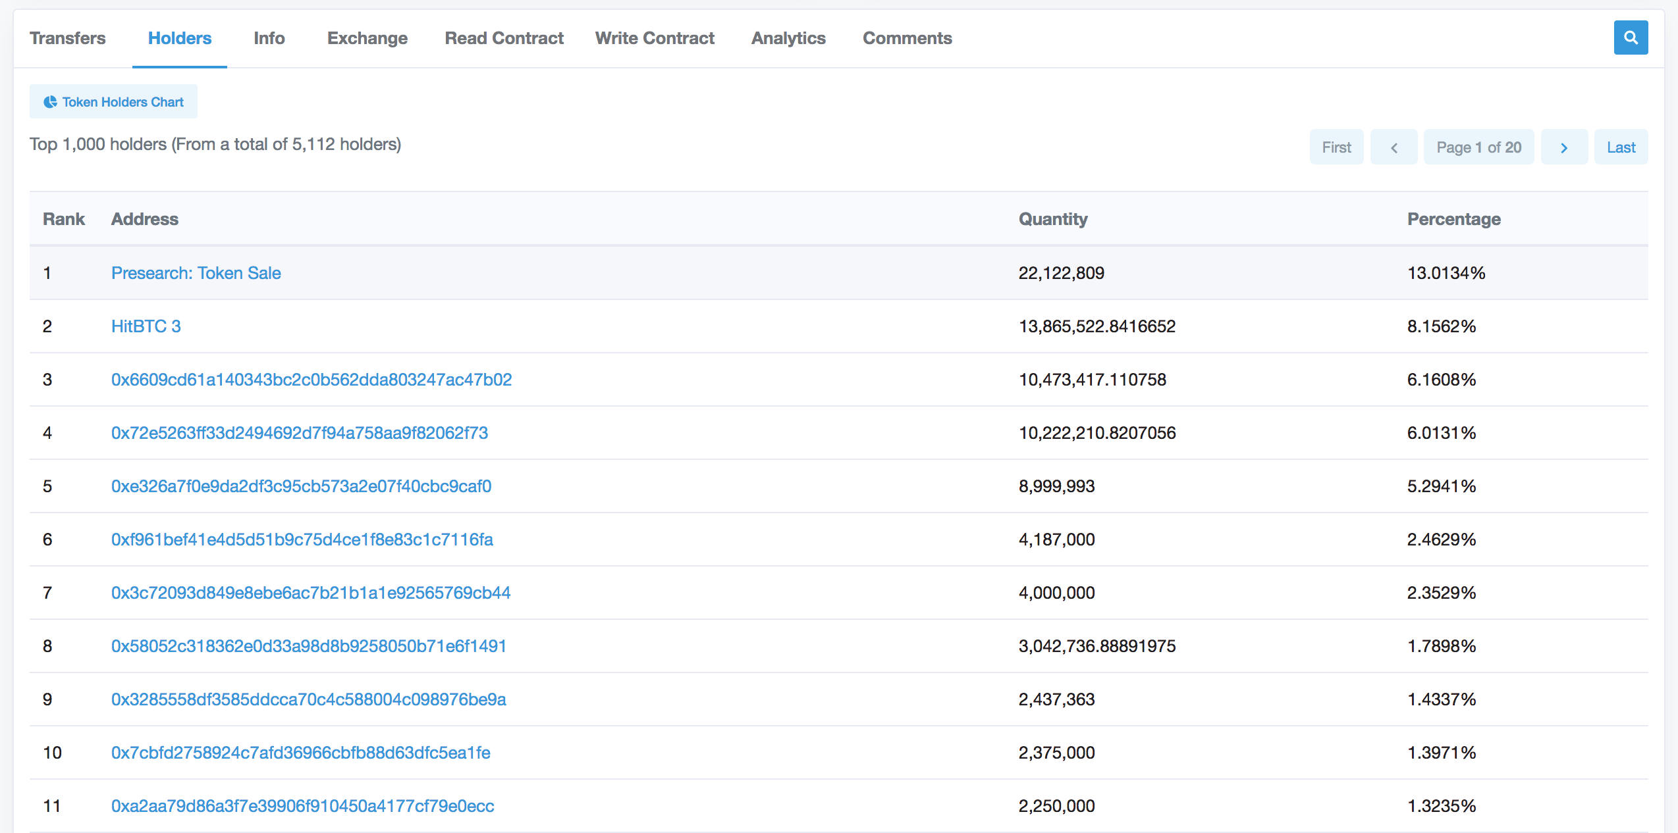1678x833 pixels.
Task: Open Presearch: Token Sale address link
Action: (196, 273)
